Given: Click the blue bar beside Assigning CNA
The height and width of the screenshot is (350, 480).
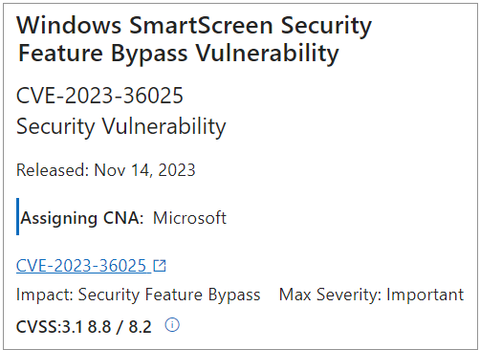Looking at the screenshot, I should [17, 216].
